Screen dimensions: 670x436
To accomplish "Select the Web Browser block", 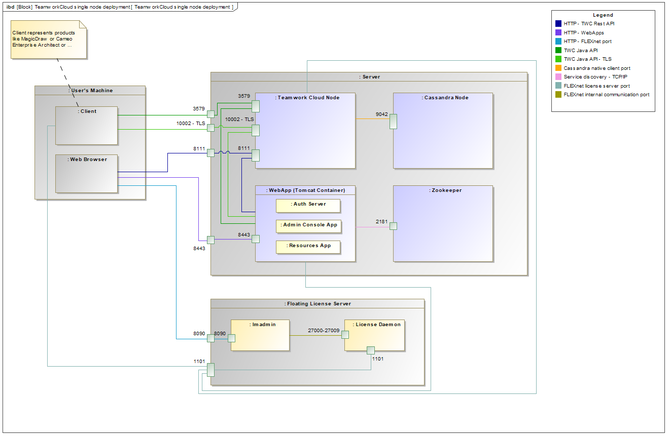I will [x=86, y=174].
